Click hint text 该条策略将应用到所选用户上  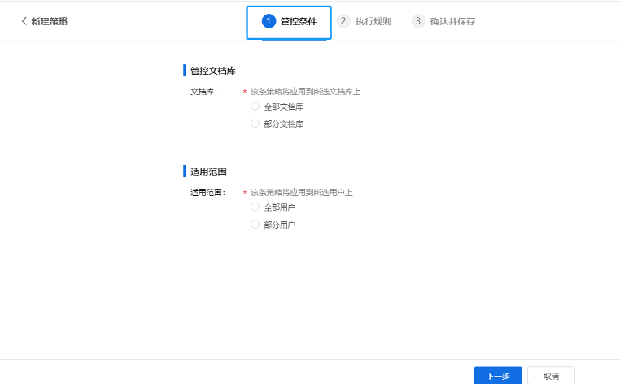pos(301,193)
